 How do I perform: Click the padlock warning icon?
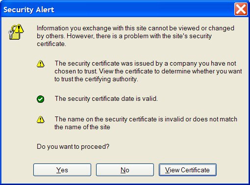pos(16,32)
